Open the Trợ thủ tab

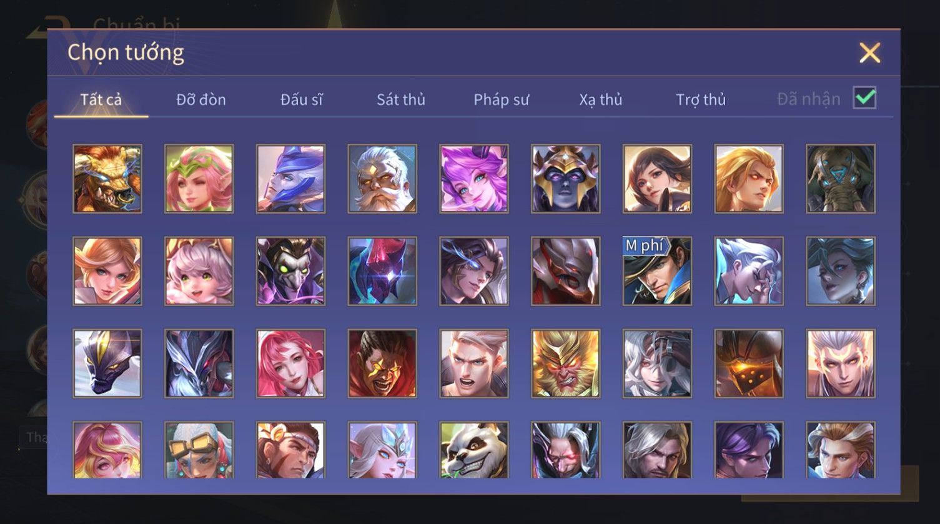(701, 99)
